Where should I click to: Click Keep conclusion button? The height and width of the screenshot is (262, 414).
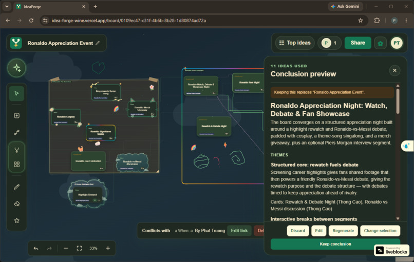(335, 244)
